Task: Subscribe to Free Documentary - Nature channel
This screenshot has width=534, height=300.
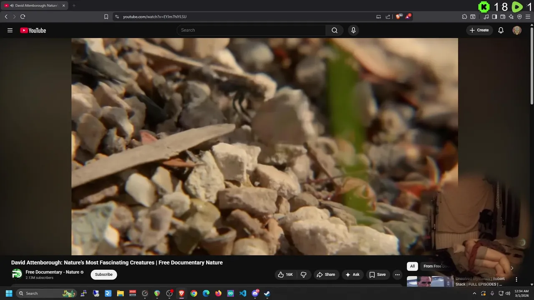Action: coord(104,275)
